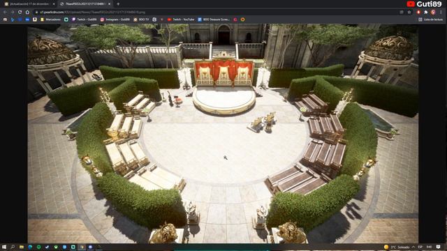Open the Chrome profile avatar
Viewport: 447px width, 251px height.
[x=433, y=13]
